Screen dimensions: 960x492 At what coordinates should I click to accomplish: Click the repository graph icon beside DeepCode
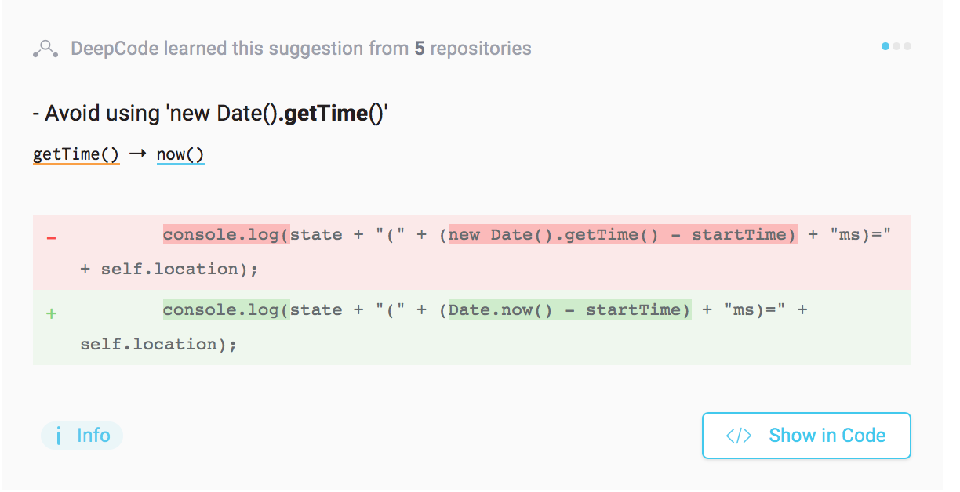tap(45, 49)
